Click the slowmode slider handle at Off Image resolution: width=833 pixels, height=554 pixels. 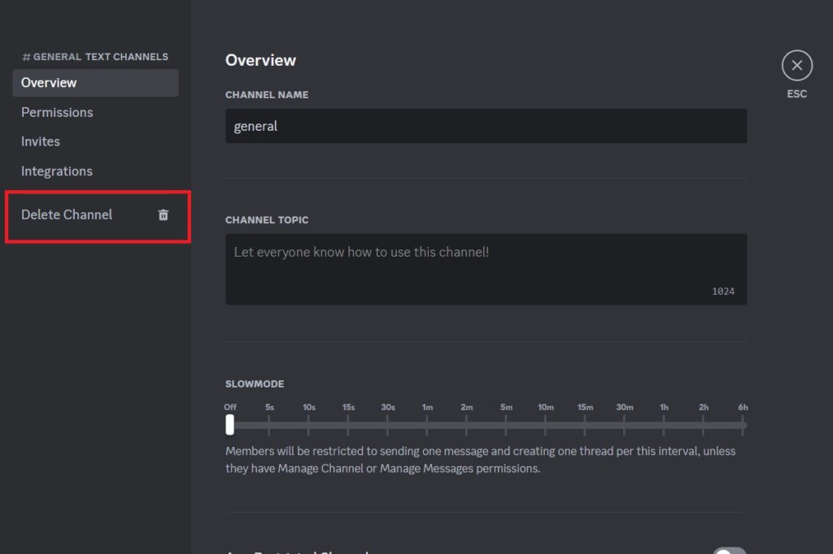[229, 423]
